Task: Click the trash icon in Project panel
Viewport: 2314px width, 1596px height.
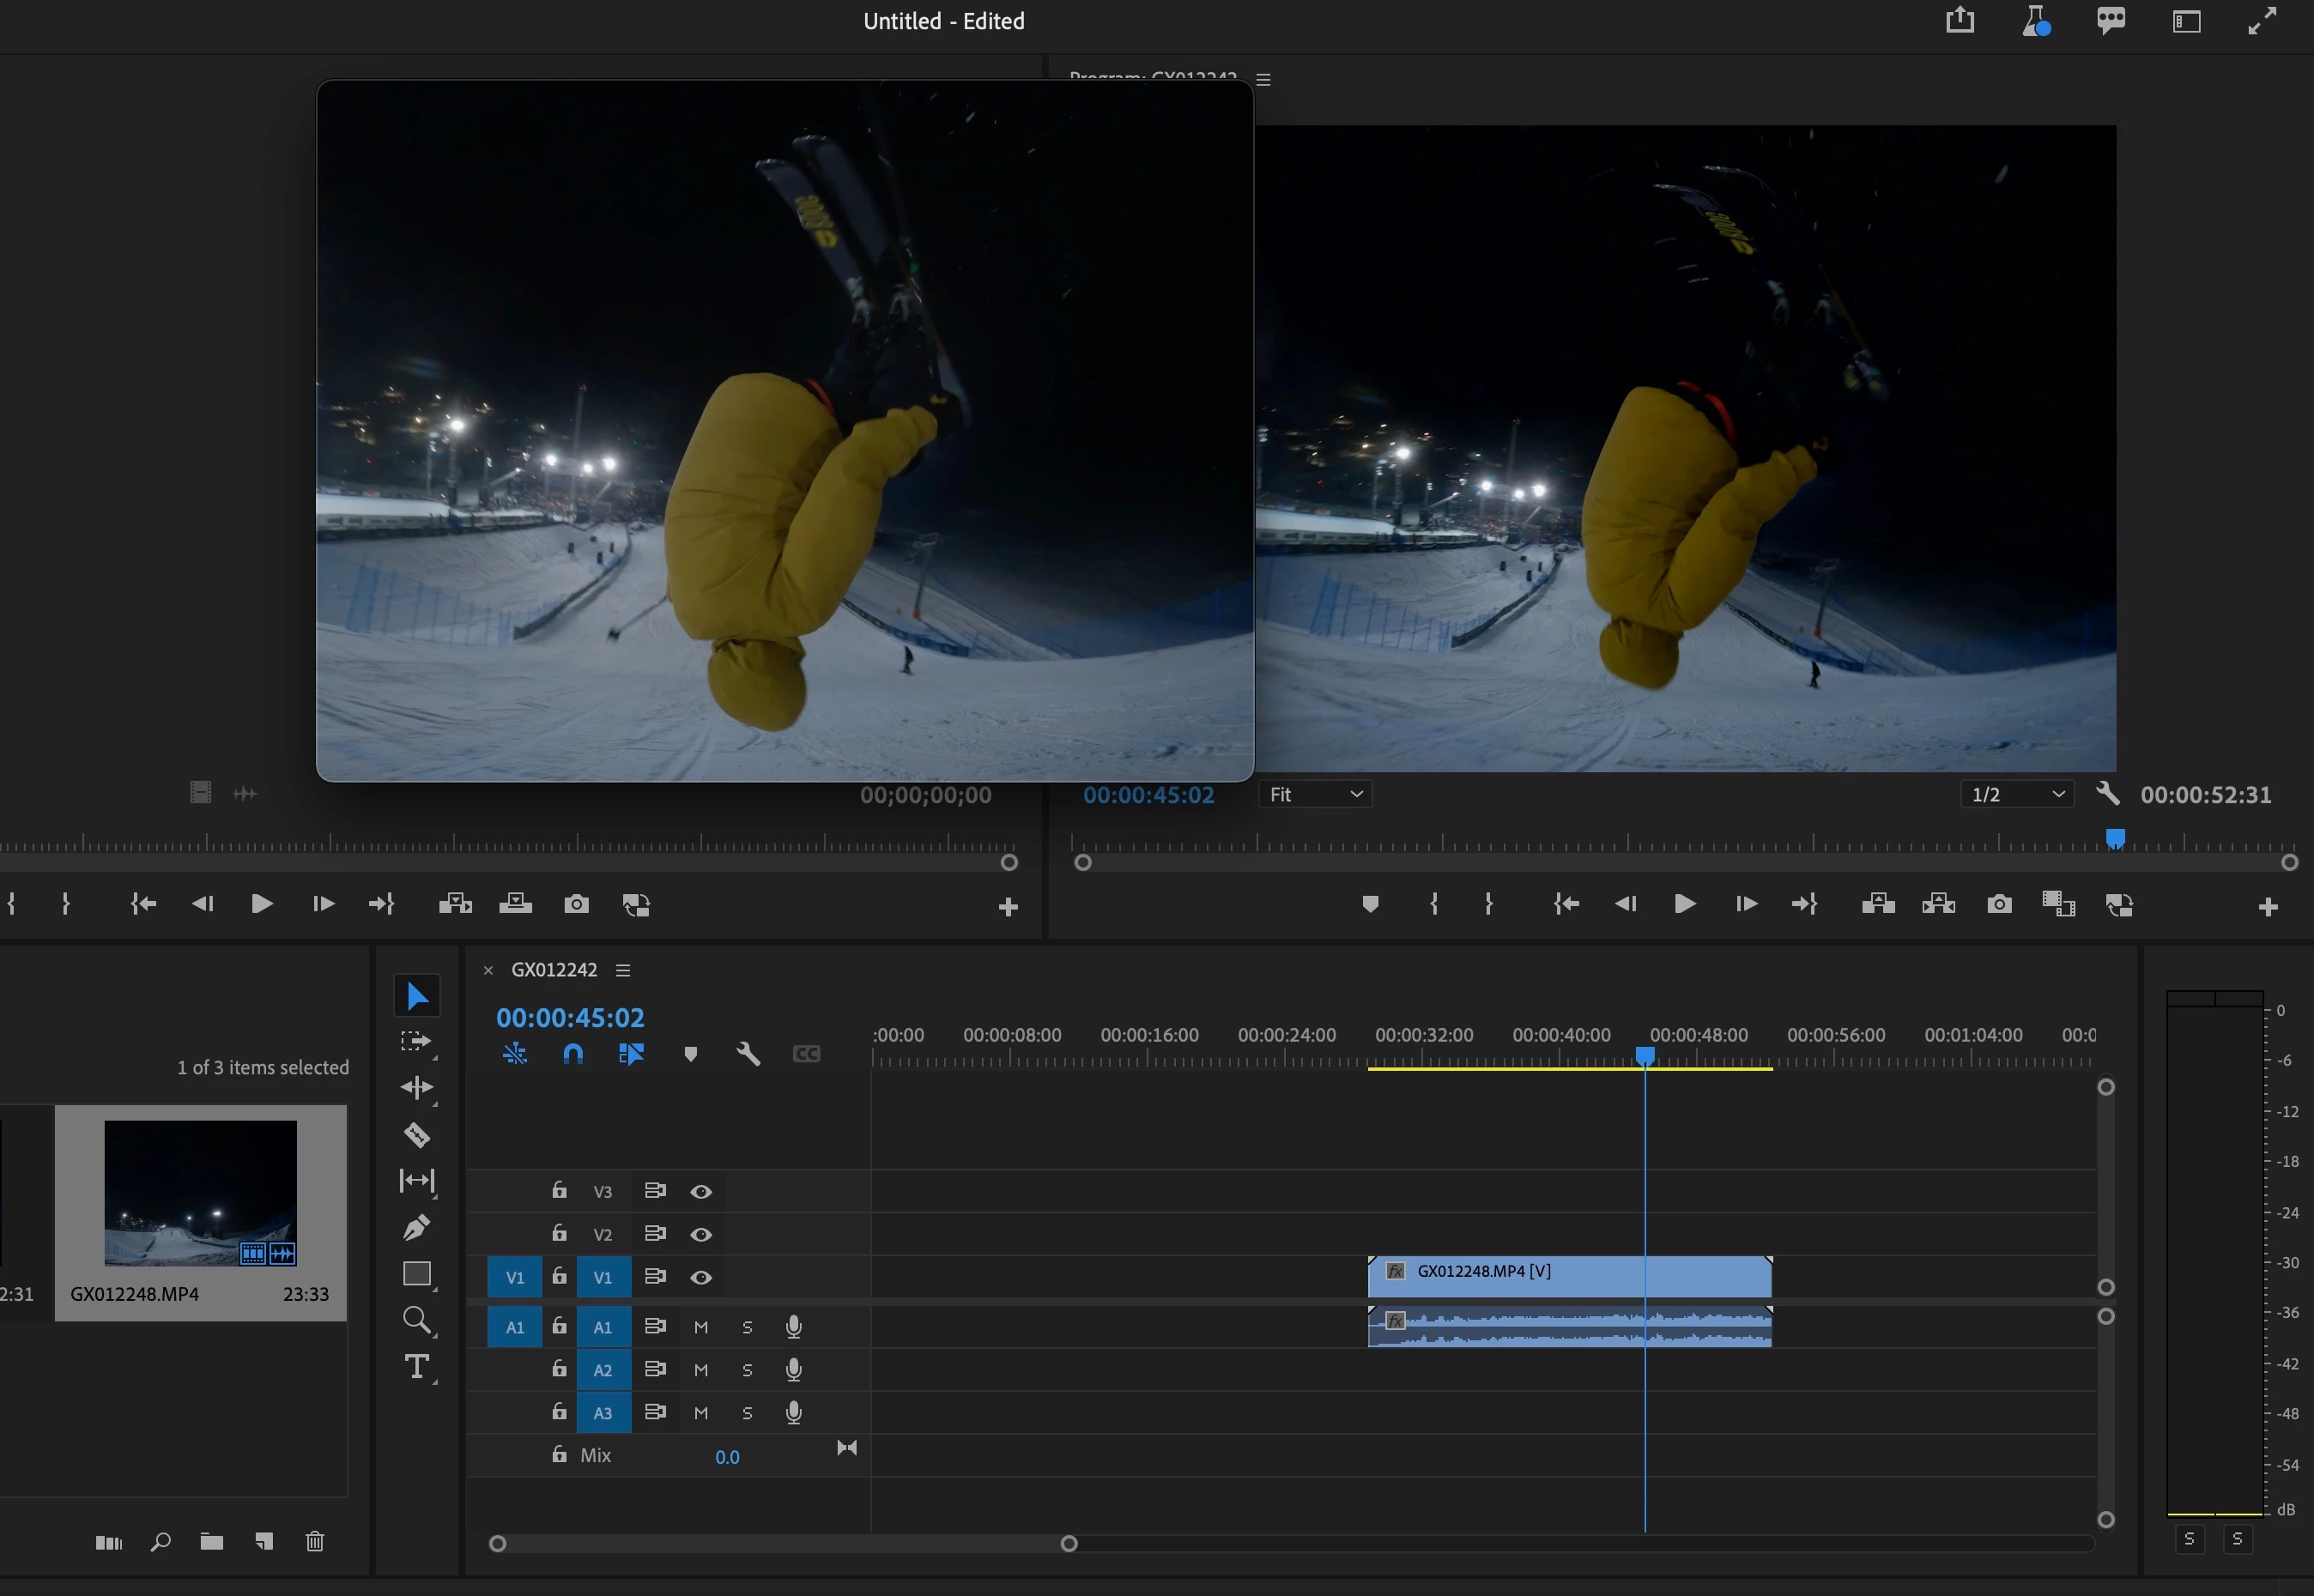Action: [x=315, y=1541]
